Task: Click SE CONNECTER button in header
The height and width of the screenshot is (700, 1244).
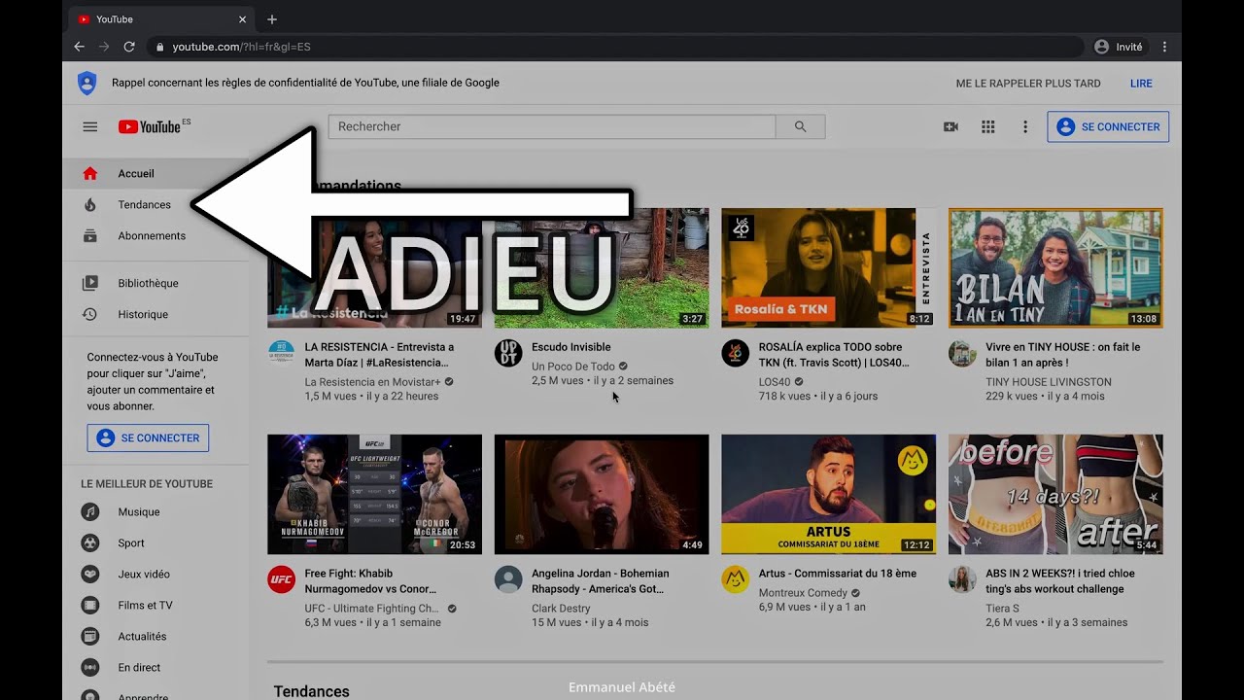Action: [1108, 126]
